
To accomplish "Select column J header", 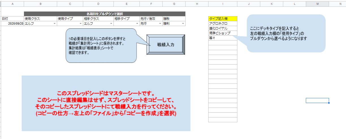I will (x=249, y=3).
